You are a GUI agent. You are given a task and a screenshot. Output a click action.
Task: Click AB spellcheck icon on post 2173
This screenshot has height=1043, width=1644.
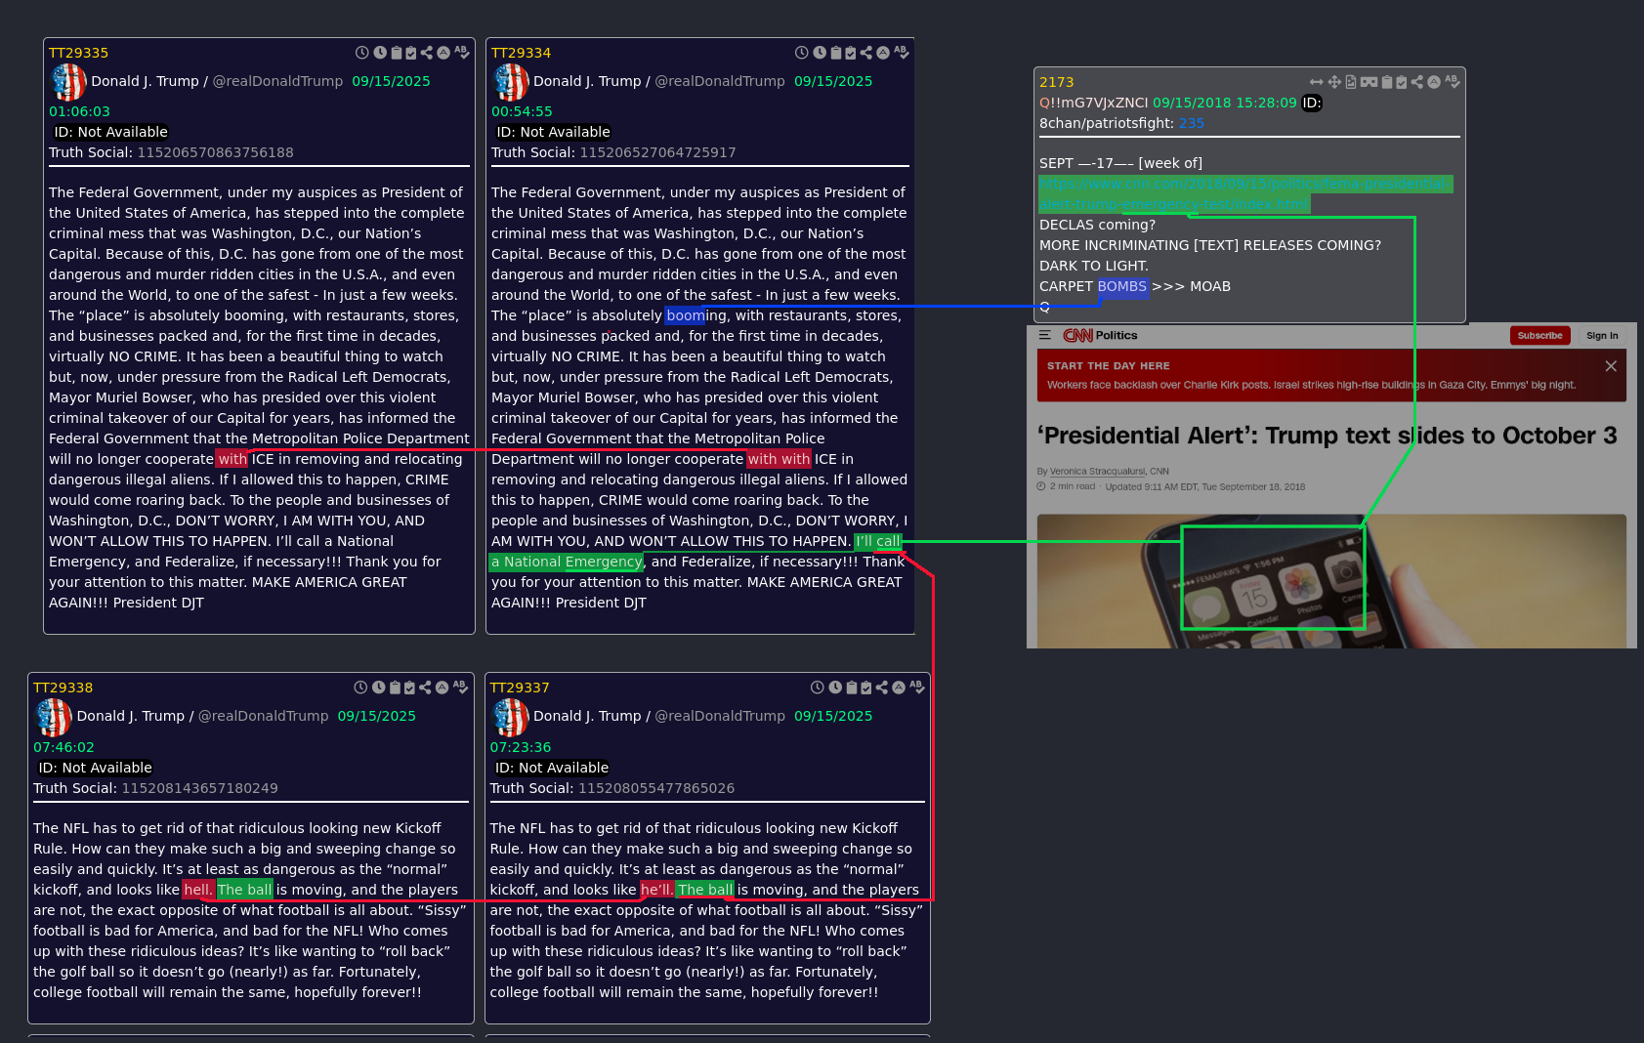(1453, 82)
